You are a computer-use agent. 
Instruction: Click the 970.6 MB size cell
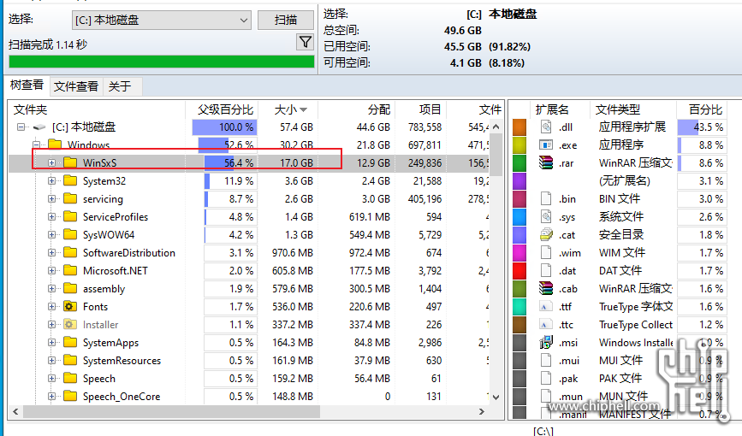[293, 253]
